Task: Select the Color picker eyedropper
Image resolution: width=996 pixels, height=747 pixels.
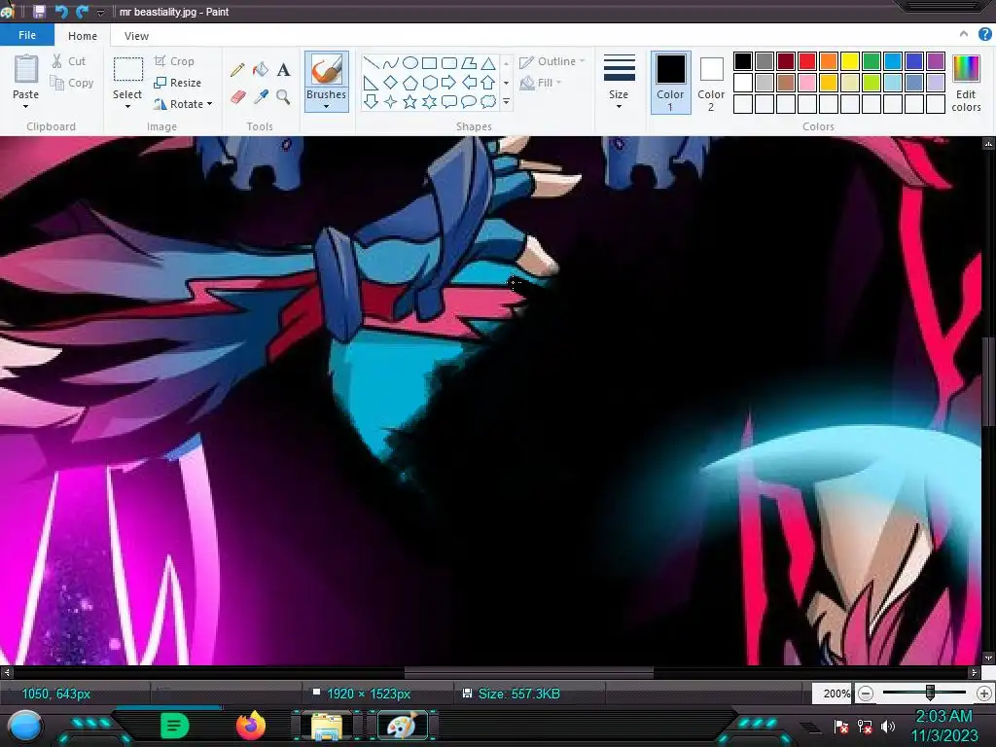Action: click(x=261, y=96)
